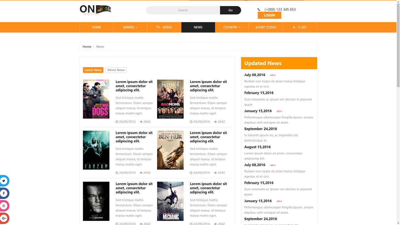Image resolution: width=400 pixels, height=225 pixels.
Task: Open the Short Codes menu item
Action: pos(266,27)
